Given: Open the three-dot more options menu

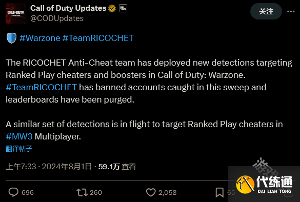Looking at the screenshot, I should (x=291, y=11).
